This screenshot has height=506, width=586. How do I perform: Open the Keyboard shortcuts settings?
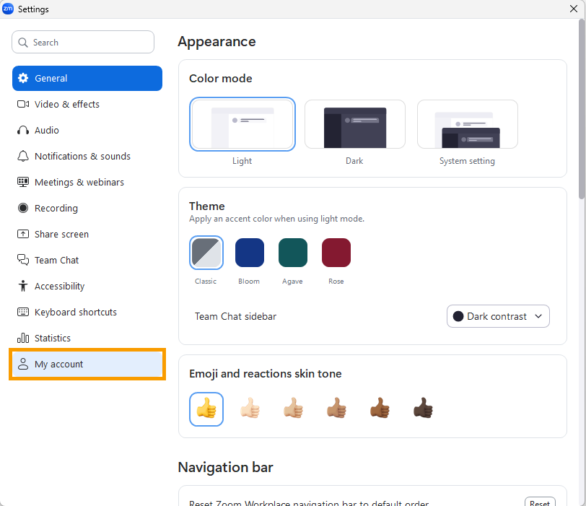click(75, 313)
